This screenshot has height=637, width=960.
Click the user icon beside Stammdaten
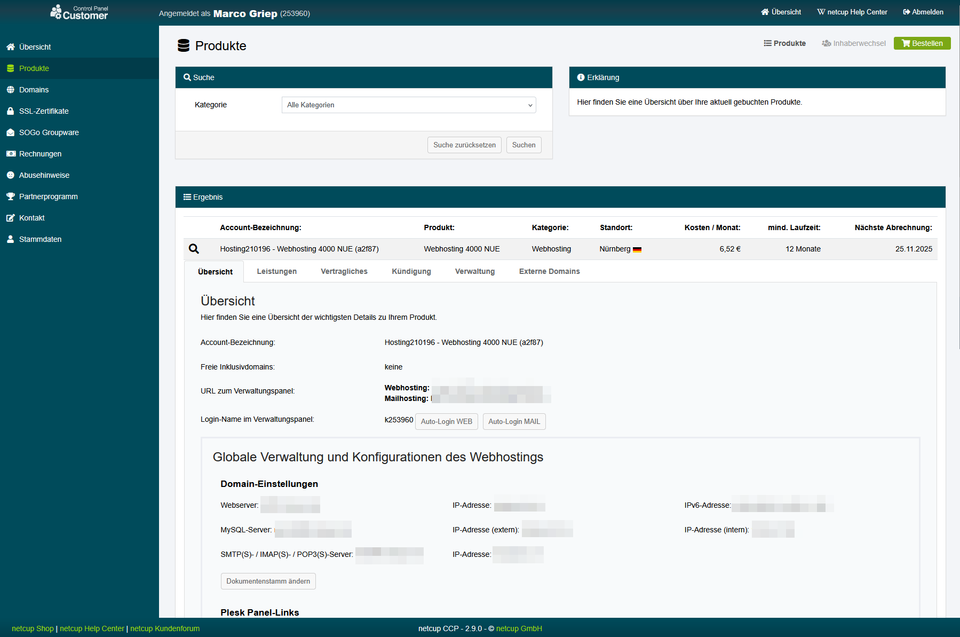point(11,239)
